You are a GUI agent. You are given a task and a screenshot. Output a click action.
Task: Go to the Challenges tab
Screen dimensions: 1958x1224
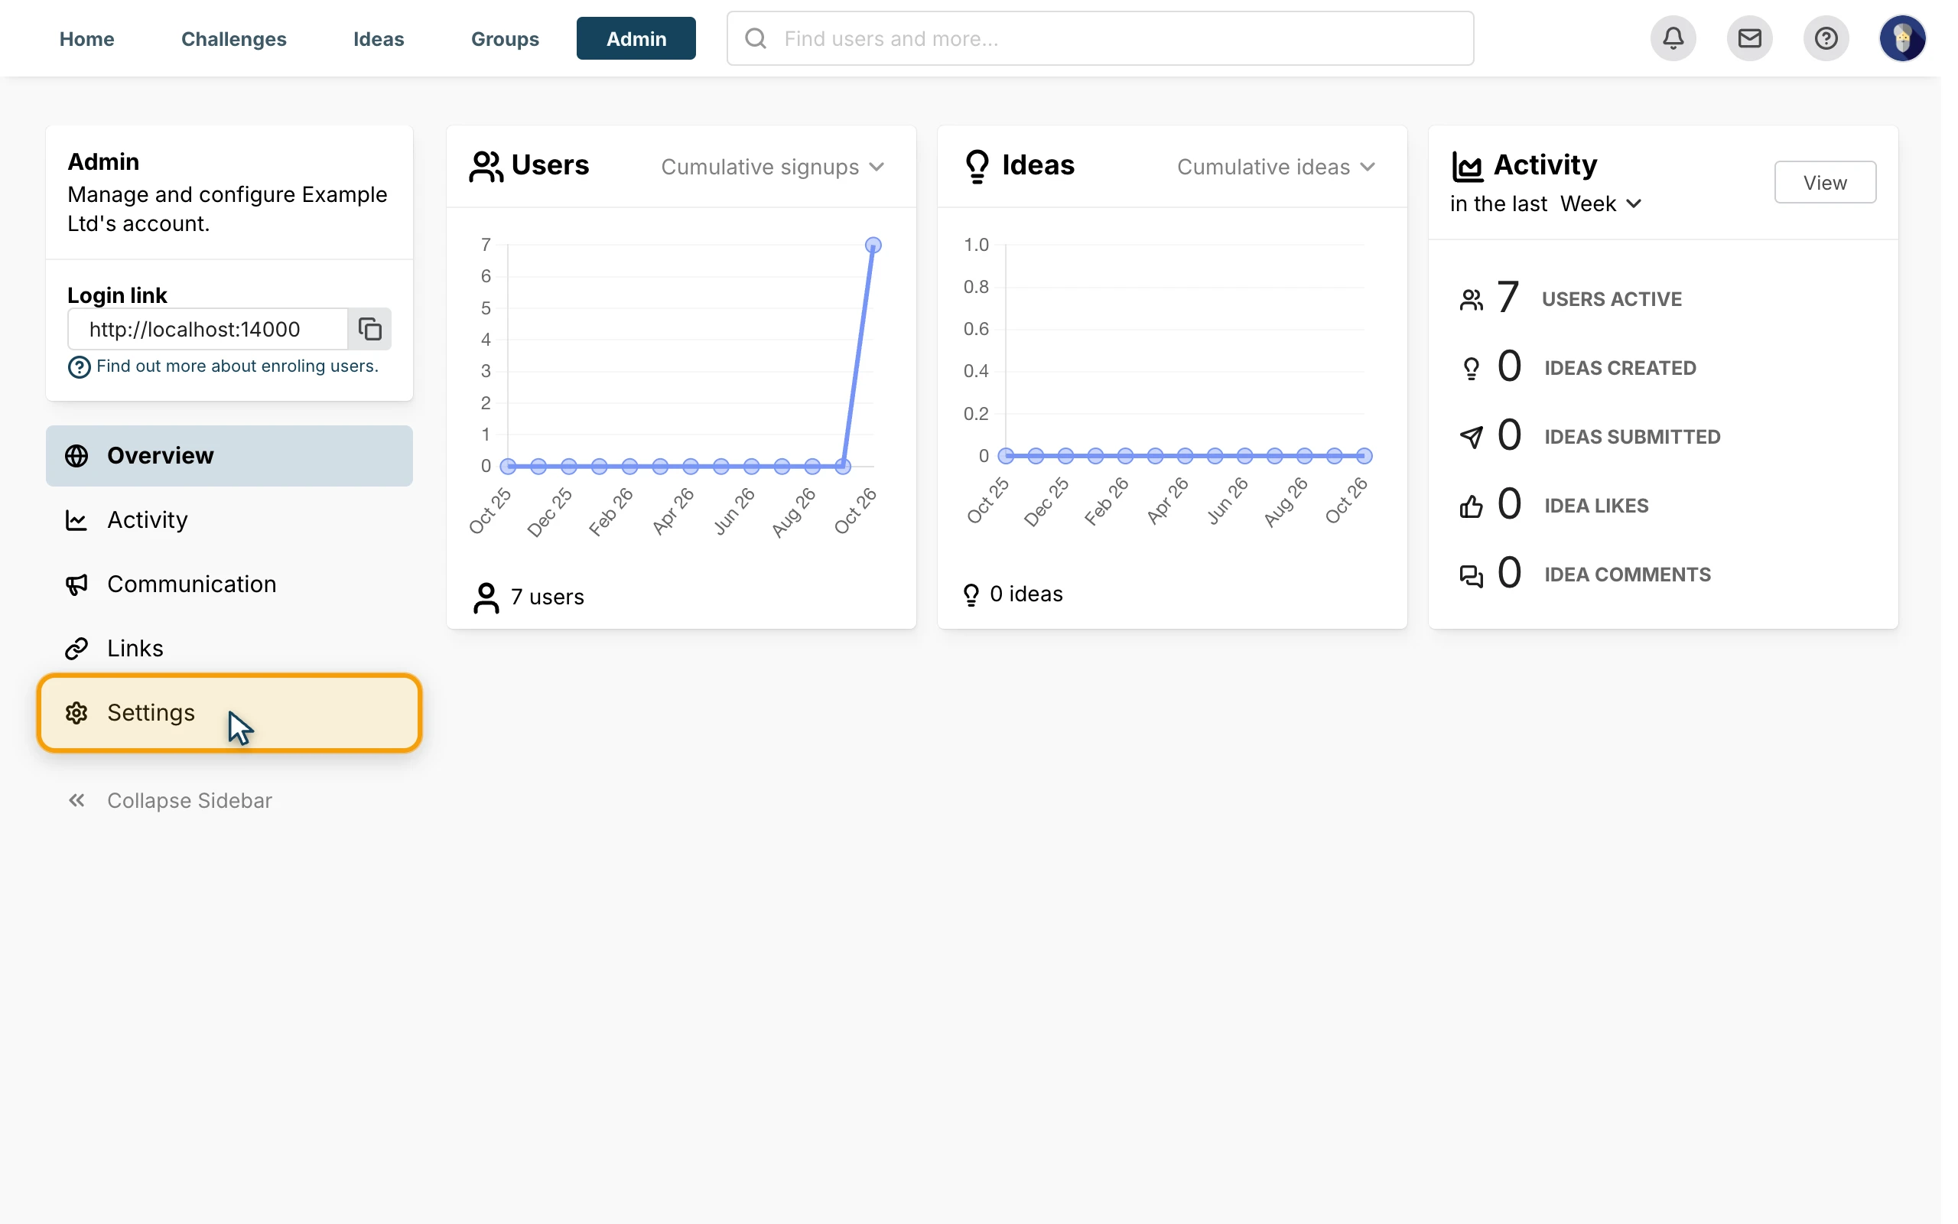point(234,38)
